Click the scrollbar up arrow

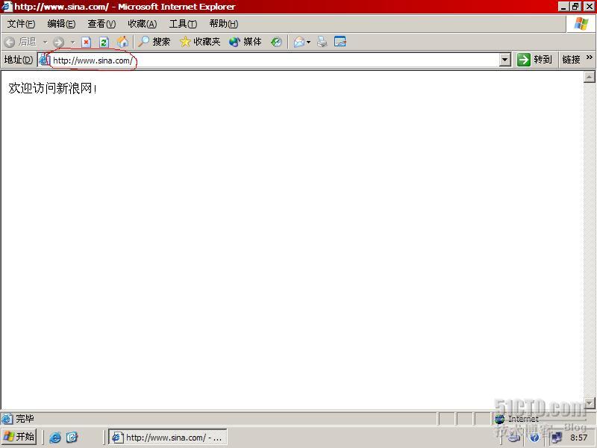click(x=590, y=77)
